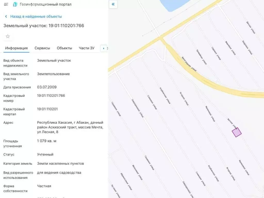
Task: Add the land parcel to favorites with star
Action: [8, 36]
